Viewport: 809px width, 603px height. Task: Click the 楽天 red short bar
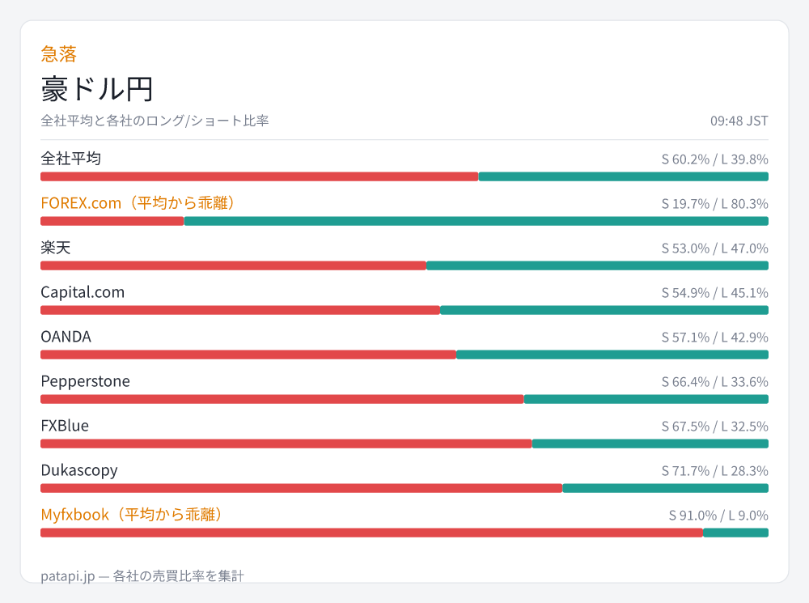pos(234,265)
